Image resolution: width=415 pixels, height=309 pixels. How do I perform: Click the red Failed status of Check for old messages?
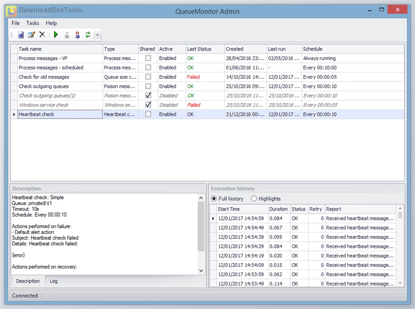click(x=193, y=77)
